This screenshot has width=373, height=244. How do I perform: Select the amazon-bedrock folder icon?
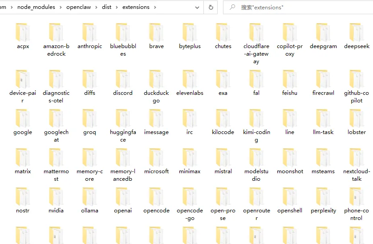56,32
